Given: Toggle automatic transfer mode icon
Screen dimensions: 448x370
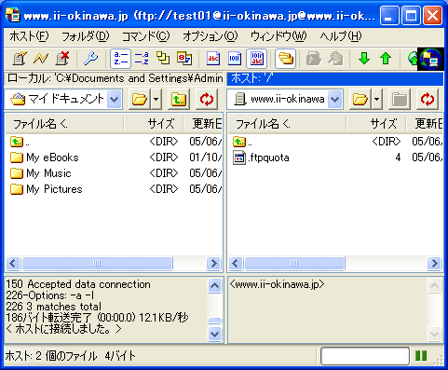Looking at the screenshot, I should point(257,59).
